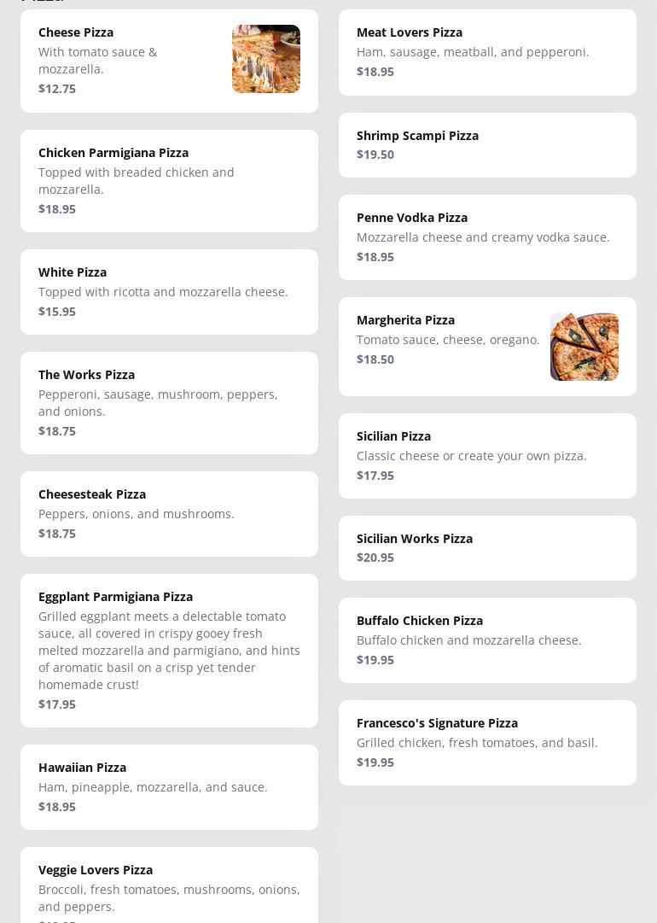This screenshot has height=923, width=657.
Task: Click the $20.95 Sicilian Works price
Action: pos(375,558)
